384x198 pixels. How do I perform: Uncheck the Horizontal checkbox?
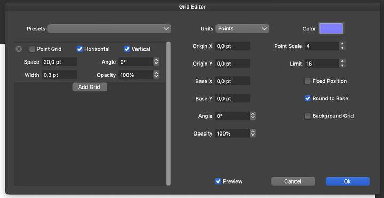(79, 49)
